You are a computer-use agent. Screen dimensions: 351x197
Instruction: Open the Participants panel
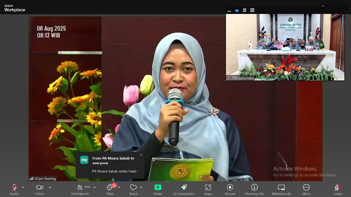point(80,189)
